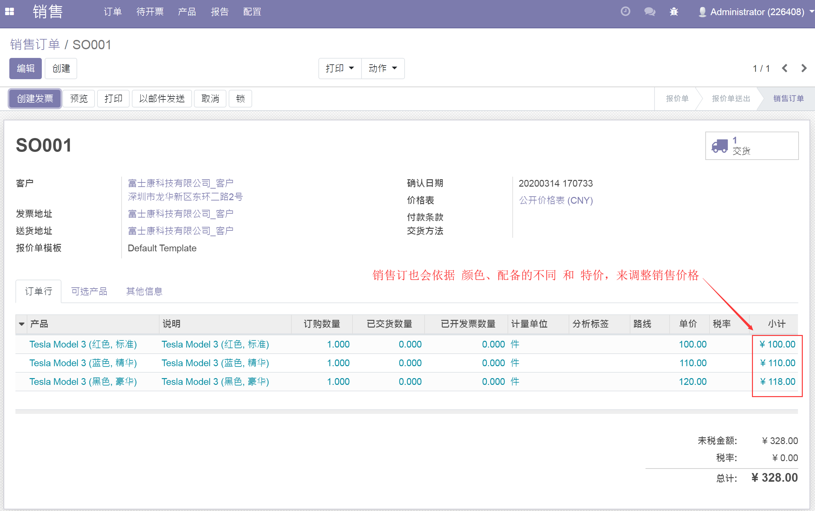
Task: Click the 20200314 170733 confirmation date
Action: (x=555, y=183)
